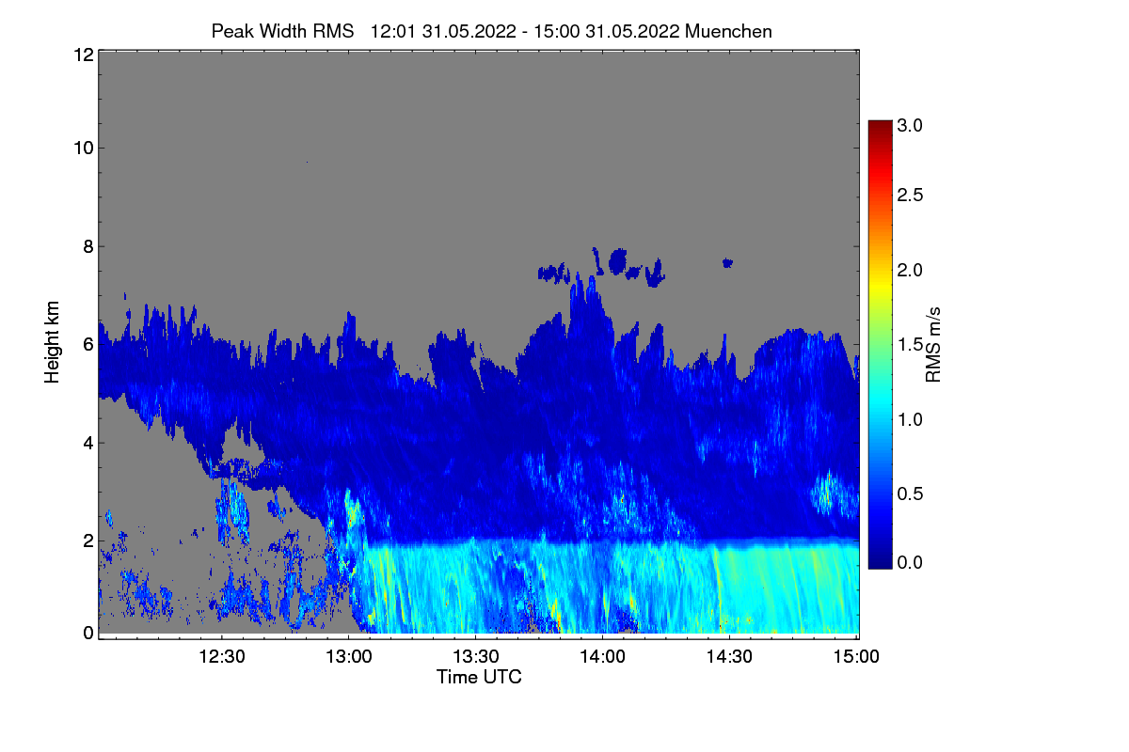1129x752 pixels.
Task: Click the small isolated cloud patch near 7.7 km at 14:30
Action: coord(727,262)
